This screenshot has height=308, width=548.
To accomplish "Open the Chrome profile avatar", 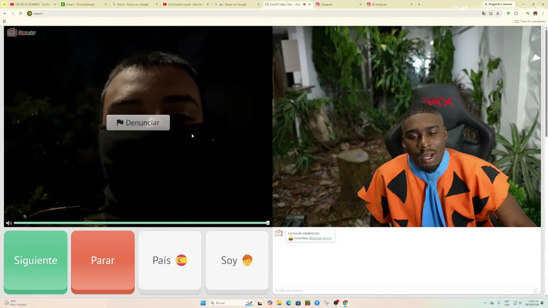I will coord(535,14).
